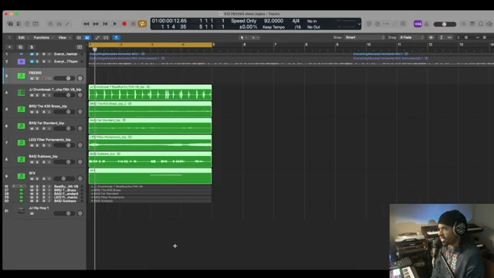Open the command-click tool menu
This screenshot has width=494, height=278.
tap(255, 38)
